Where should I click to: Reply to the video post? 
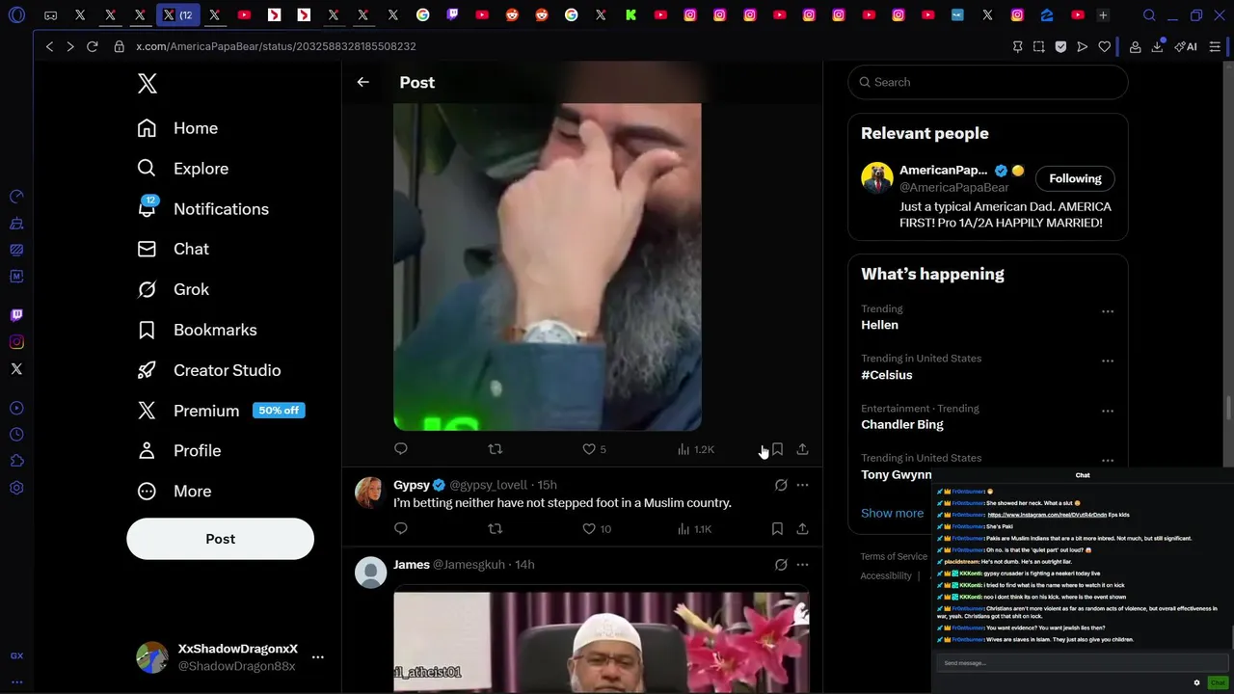[x=401, y=448]
